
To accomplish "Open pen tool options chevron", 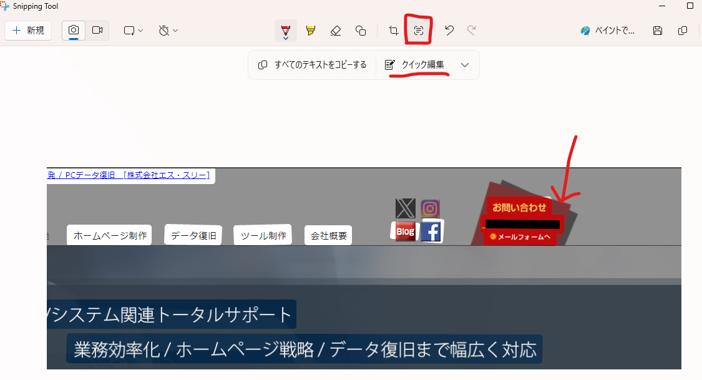I will coord(286,39).
